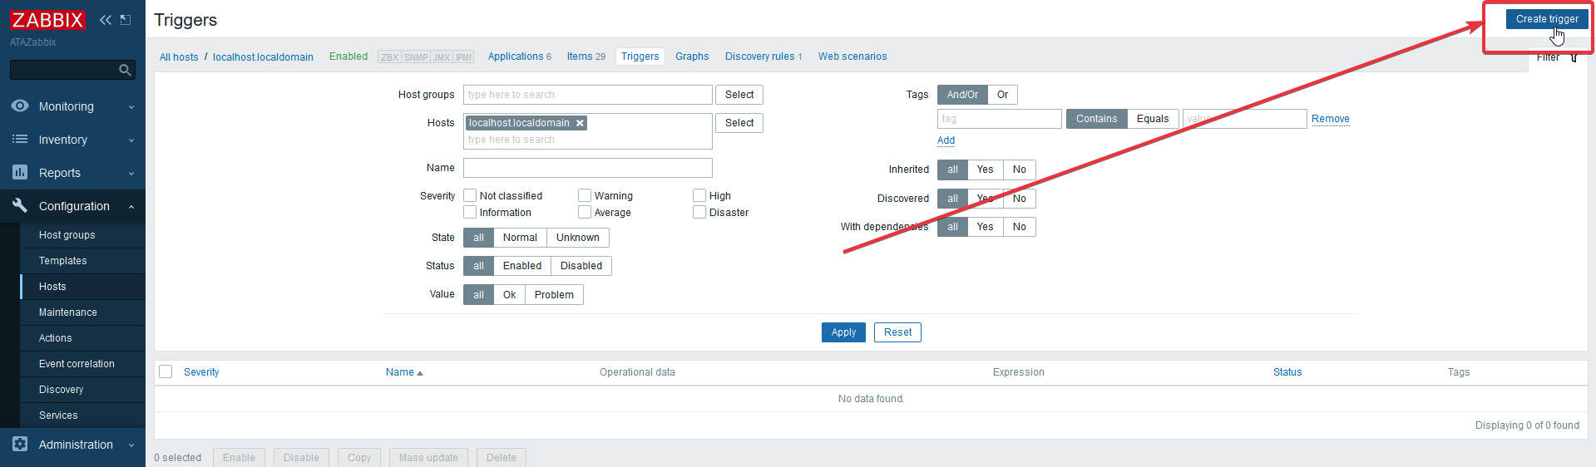The height and width of the screenshot is (467, 1596).
Task: Set Status filter to Disabled
Action: pos(581,266)
